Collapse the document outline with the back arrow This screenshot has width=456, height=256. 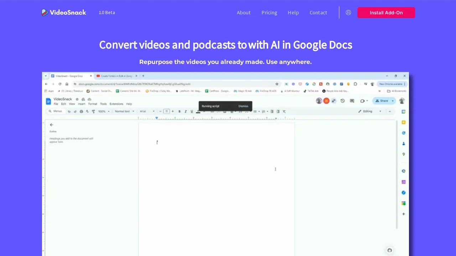[52, 124]
